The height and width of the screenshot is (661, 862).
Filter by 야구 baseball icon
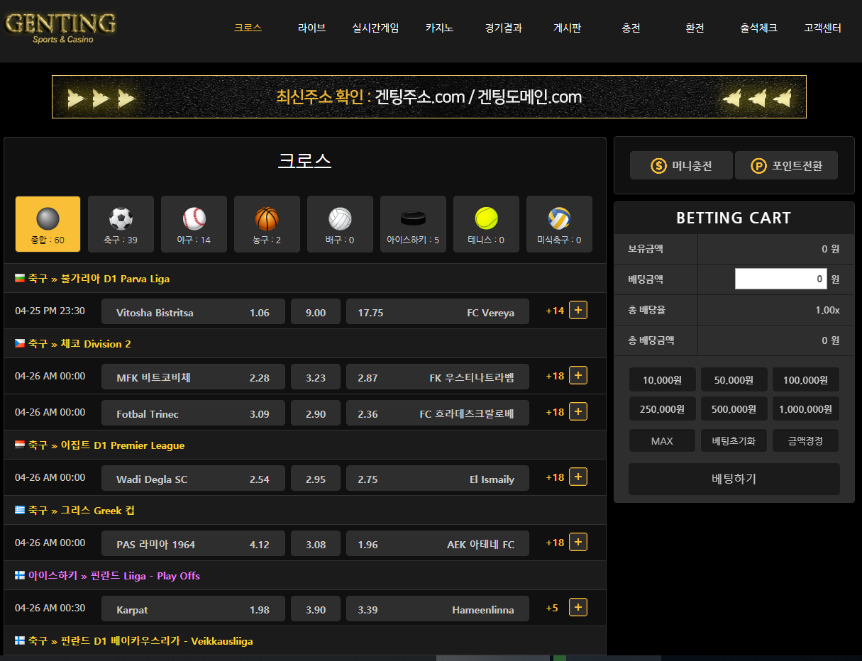click(194, 218)
